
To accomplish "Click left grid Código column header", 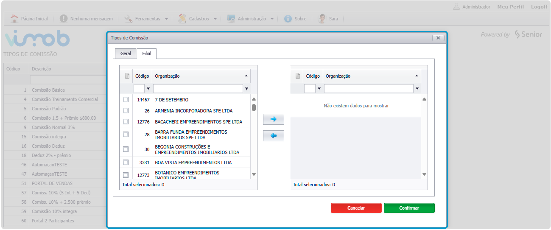I will 142,76.
